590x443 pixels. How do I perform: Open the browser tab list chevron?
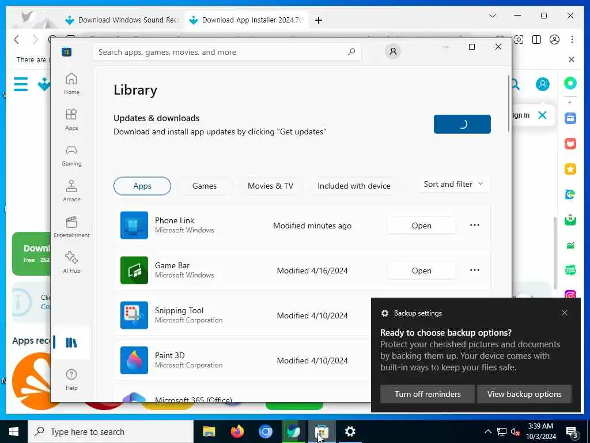(x=493, y=16)
